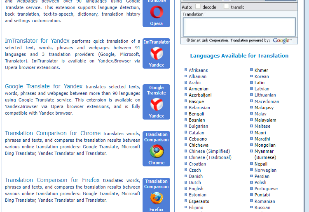Select Chinese (Simplified) language link
Image resolution: width=309 pixels, height=212 pixels.
209,151
